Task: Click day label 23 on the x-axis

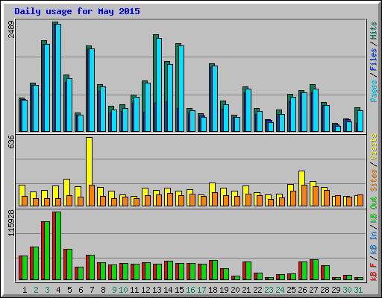Action: click(269, 290)
